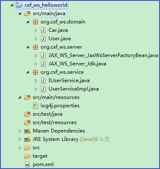Expand the User.java file node

coord(36,39)
